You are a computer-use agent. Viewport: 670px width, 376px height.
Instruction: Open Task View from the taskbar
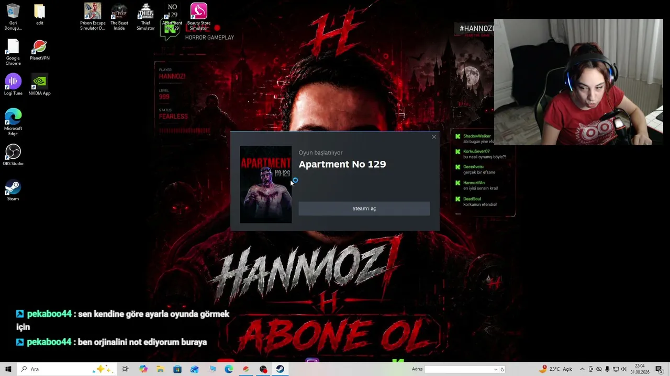pos(126,369)
